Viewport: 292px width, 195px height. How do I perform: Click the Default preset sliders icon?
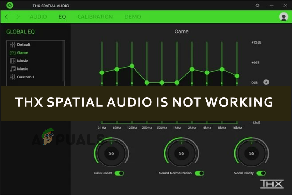click(x=12, y=45)
